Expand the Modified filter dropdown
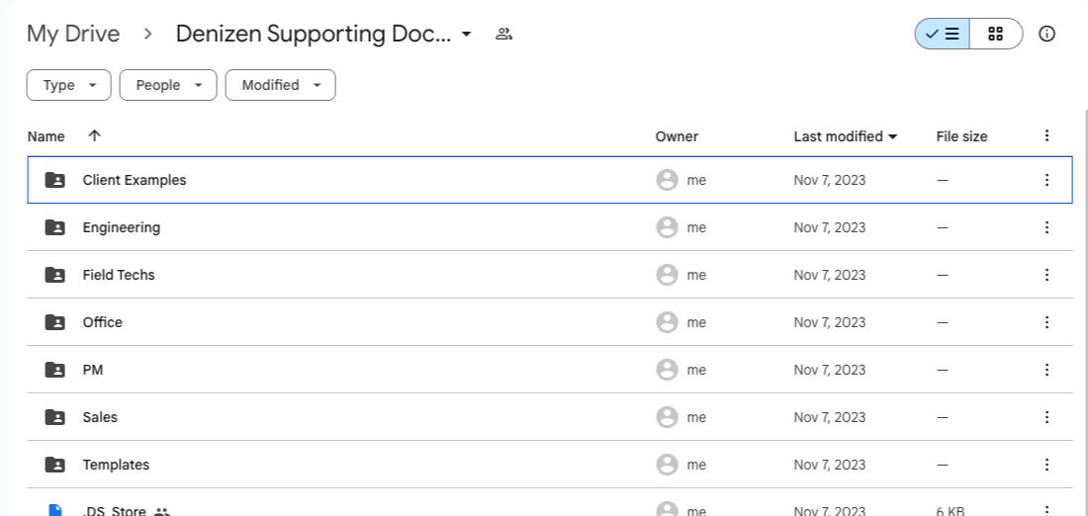This screenshot has width=1088, height=516. 280,85
